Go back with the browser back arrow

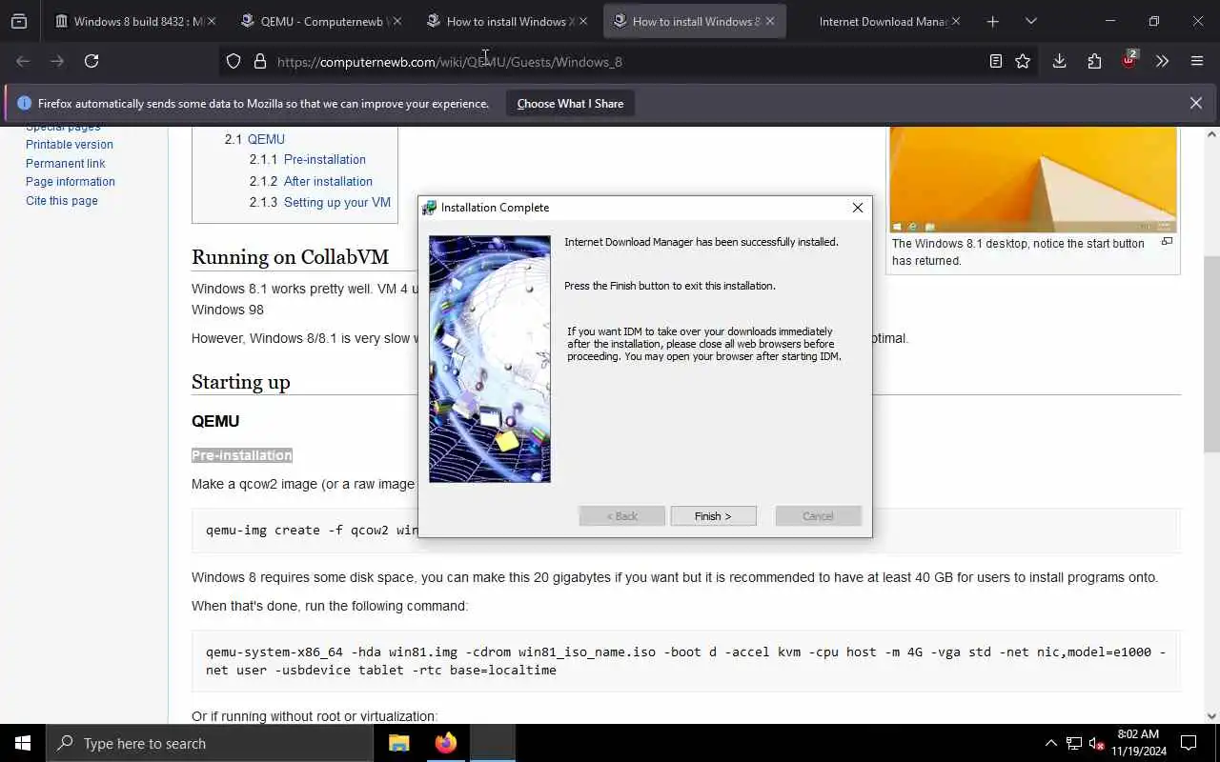tap(23, 61)
